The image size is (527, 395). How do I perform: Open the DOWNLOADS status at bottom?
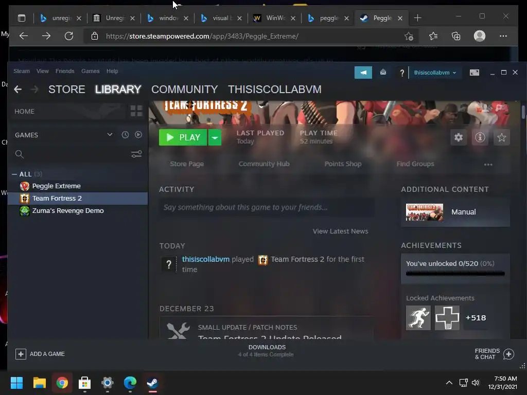click(266, 351)
